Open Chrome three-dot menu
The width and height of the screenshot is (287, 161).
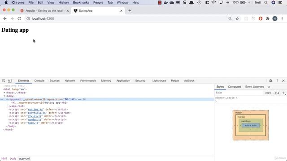coord(282,19)
